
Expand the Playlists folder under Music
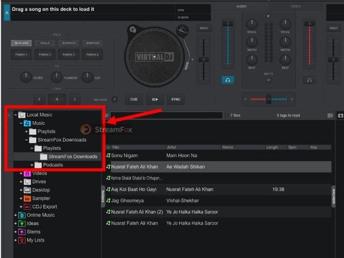pyautogui.click(x=26, y=131)
